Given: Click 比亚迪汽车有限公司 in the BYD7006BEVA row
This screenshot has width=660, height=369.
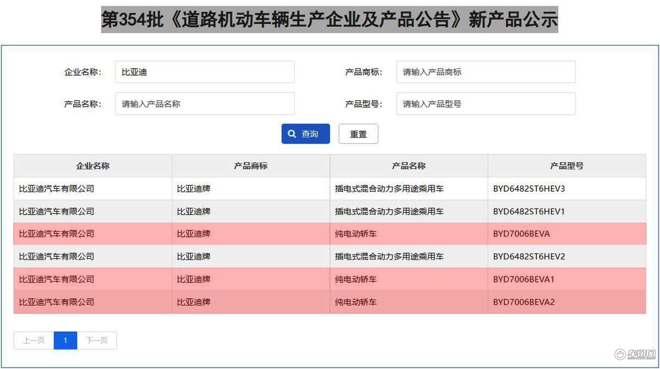Looking at the screenshot, I should click(57, 234).
